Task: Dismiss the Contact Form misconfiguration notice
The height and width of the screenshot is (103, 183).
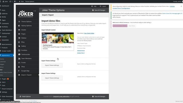Action: click(x=181, y=6)
